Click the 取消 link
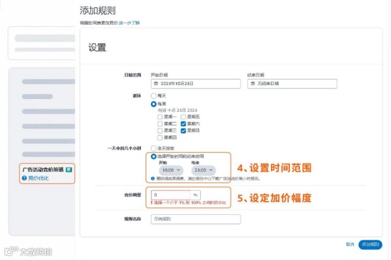The width and height of the screenshot is (391, 260). (x=350, y=245)
